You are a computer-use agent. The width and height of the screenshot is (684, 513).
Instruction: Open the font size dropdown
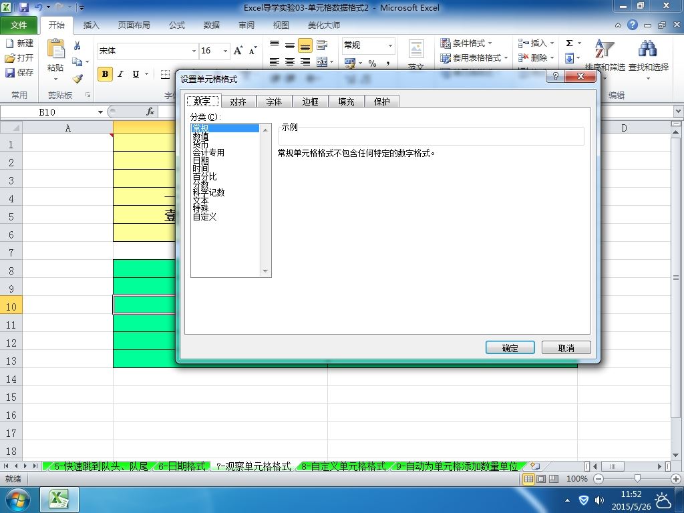(x=226, y=51)
